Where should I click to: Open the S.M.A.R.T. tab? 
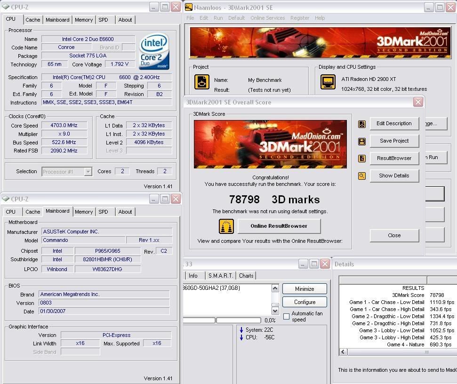[221, 276]
